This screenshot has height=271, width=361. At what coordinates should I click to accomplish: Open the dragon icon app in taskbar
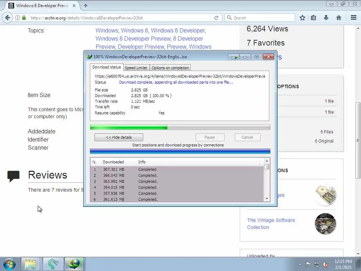coord(53,264)
